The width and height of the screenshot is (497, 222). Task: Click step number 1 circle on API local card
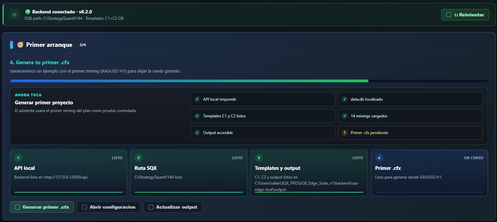click(x=18, y=158)
